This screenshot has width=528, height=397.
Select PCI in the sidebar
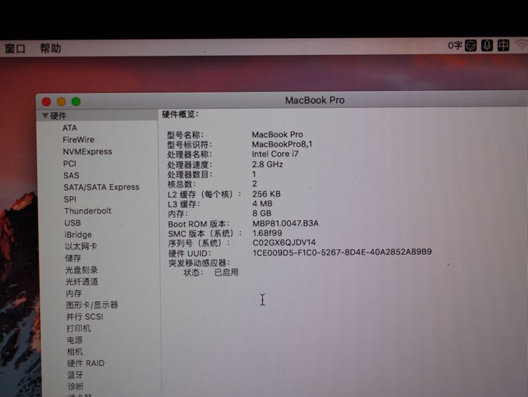(70, 164)
